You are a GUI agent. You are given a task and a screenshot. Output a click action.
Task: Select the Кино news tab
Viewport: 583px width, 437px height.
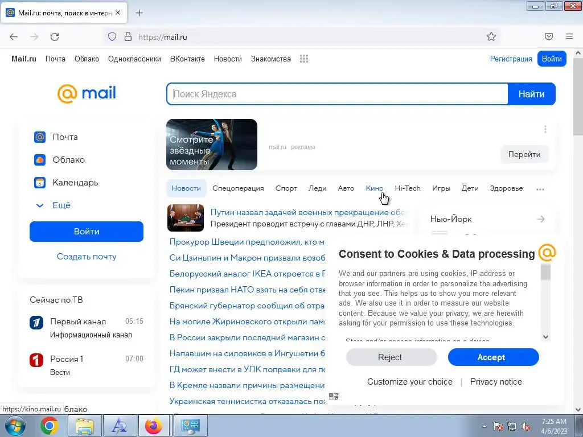375,188
